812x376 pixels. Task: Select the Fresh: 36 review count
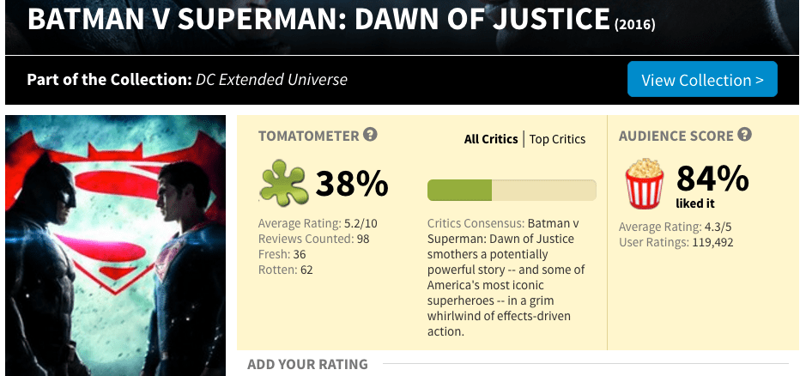[282, 254]
